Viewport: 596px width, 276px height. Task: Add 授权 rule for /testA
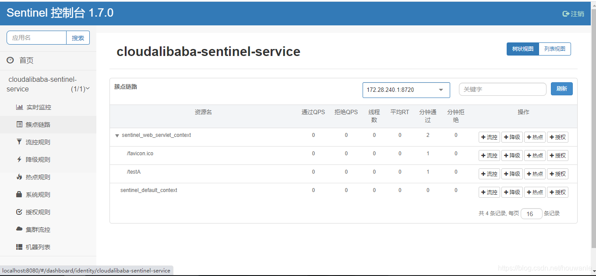[557, 174]
